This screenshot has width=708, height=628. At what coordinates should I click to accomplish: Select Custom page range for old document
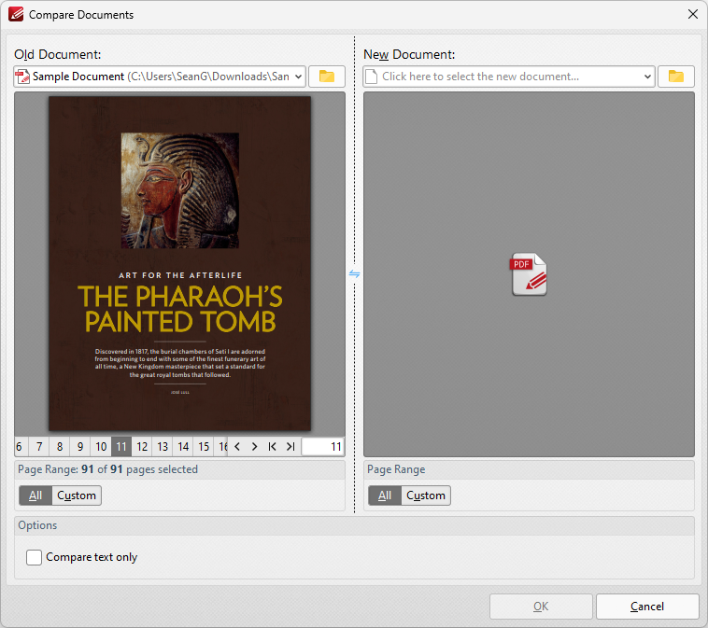click(77, 495)
